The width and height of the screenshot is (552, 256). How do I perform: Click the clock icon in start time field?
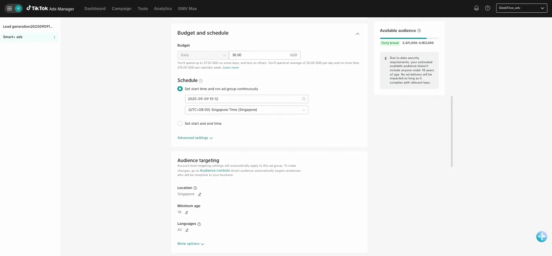click(x=304, y=99)
